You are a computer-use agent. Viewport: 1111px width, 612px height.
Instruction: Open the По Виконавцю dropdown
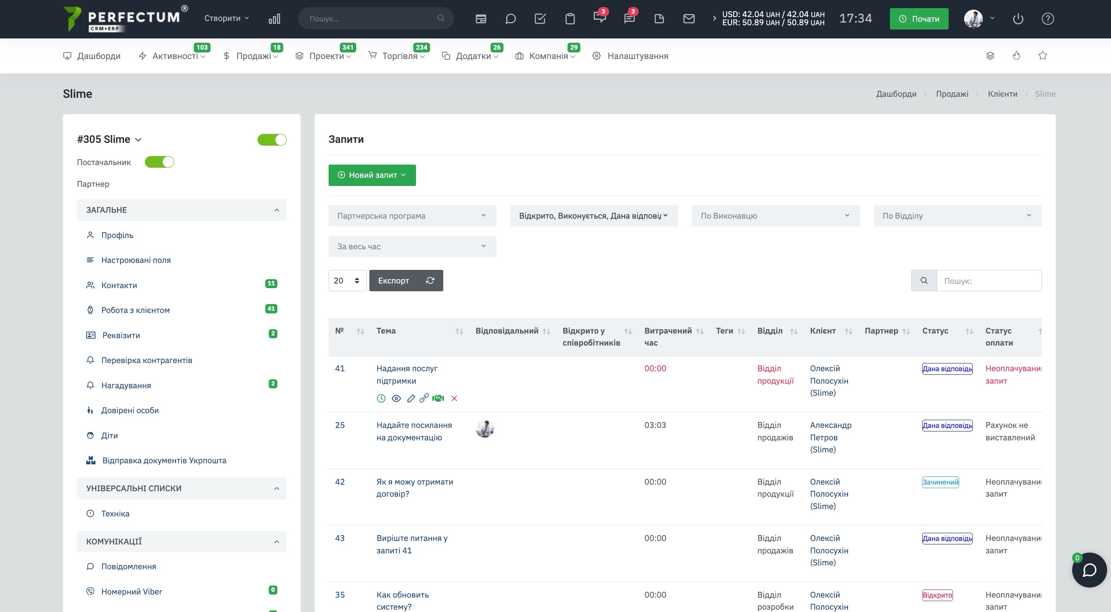[x=776, y=216]
